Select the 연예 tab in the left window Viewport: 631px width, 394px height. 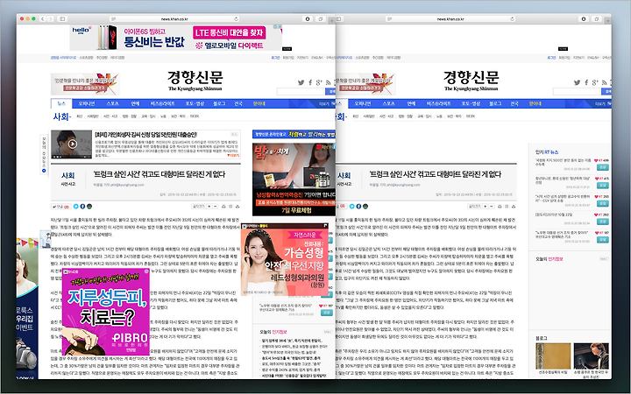pos(135,103)
